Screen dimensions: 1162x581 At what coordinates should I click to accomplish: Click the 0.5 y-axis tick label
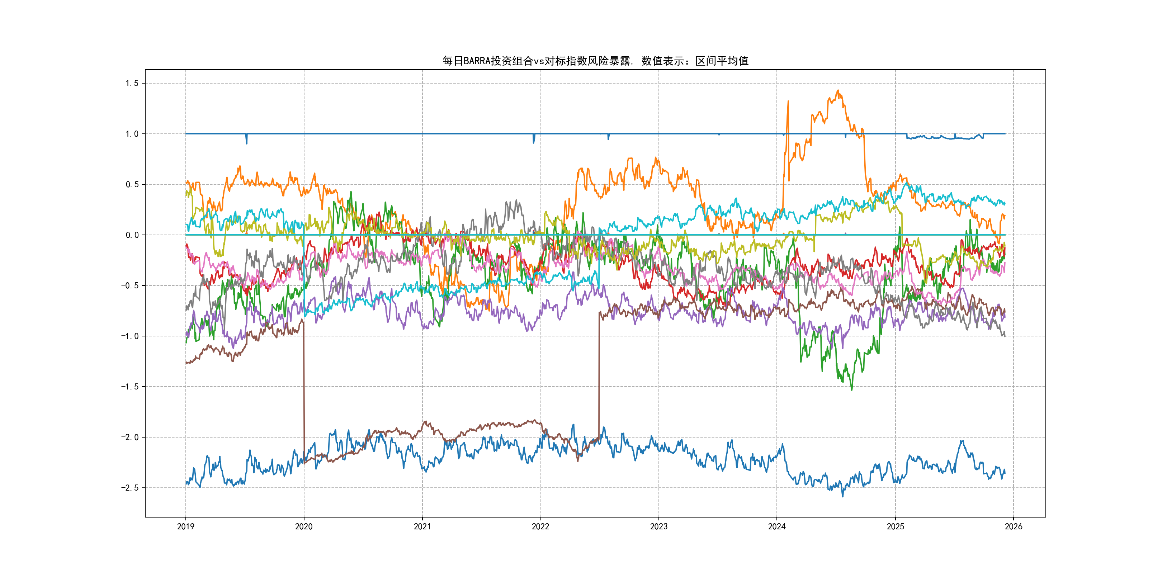coord(132,184)
